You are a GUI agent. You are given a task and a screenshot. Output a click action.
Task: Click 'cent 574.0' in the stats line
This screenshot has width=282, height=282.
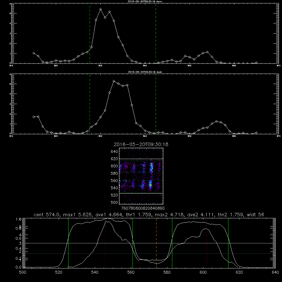47,215
